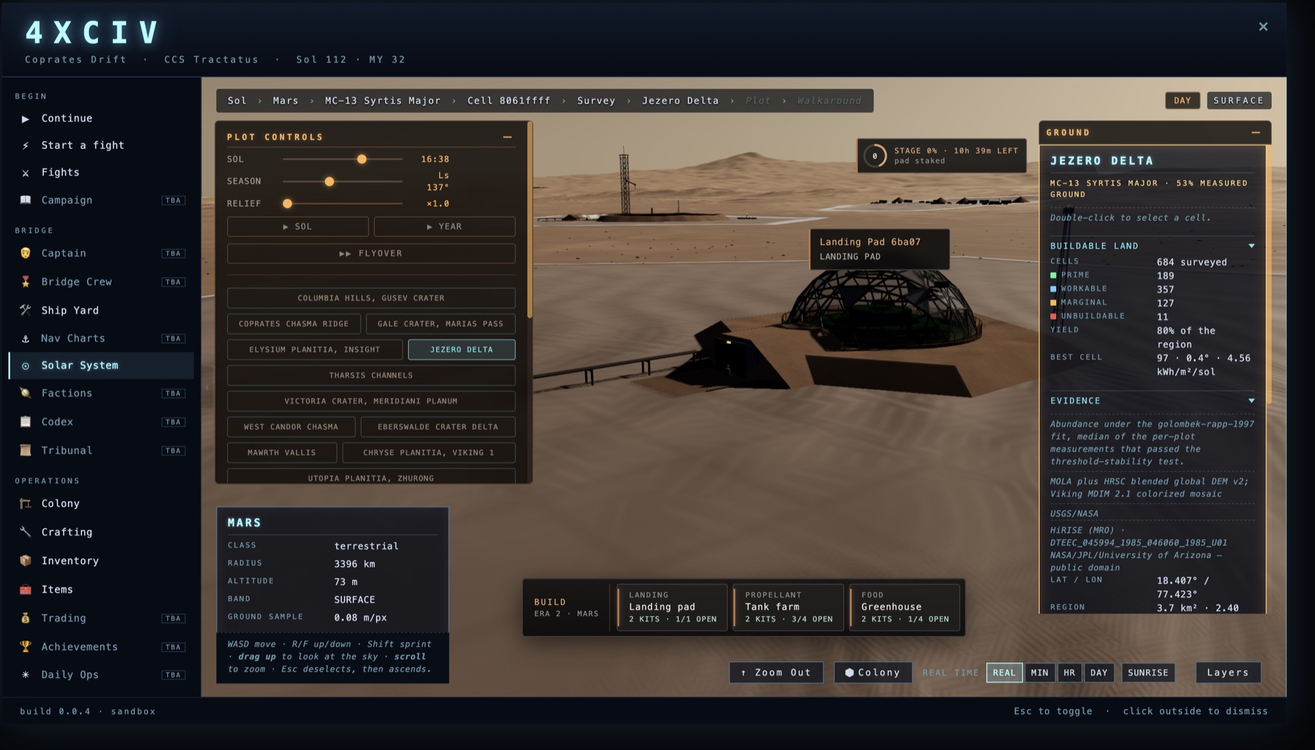Go to Survey breadcrumb item
1315x750 pixels.
coord(596,101)
